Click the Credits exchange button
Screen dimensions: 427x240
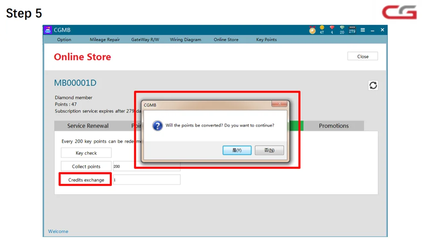(86, 179)
